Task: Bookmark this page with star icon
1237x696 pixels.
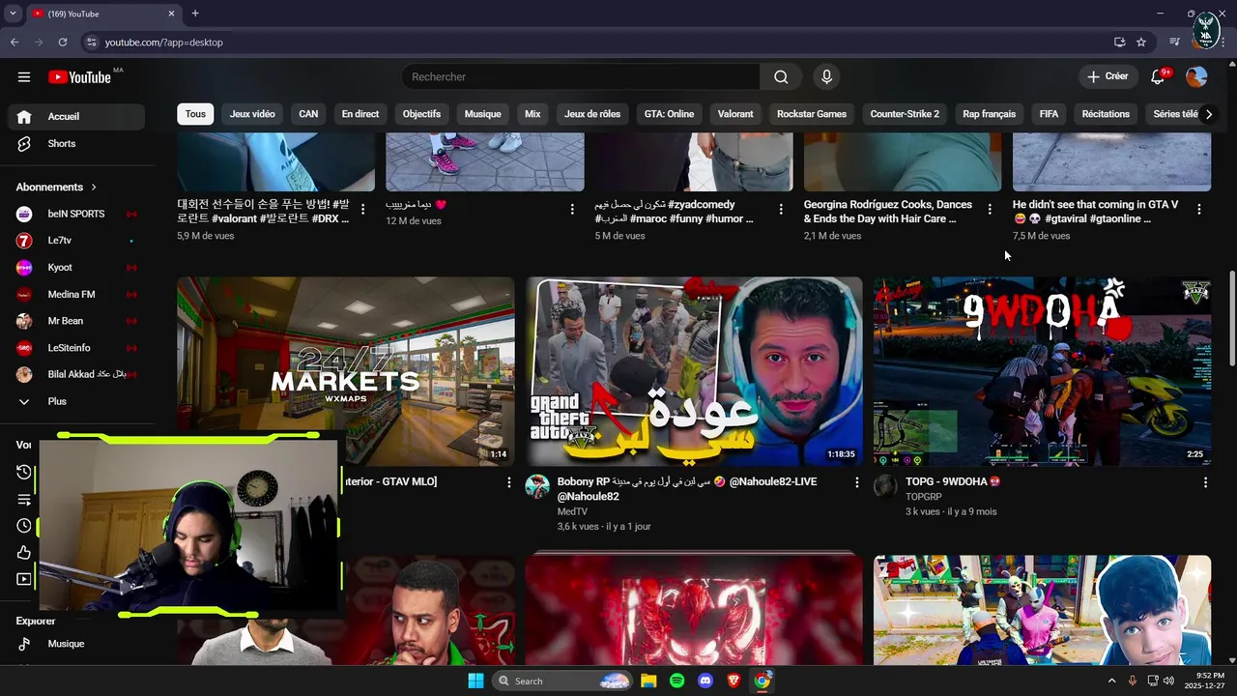Action: tap(1141, 43)
